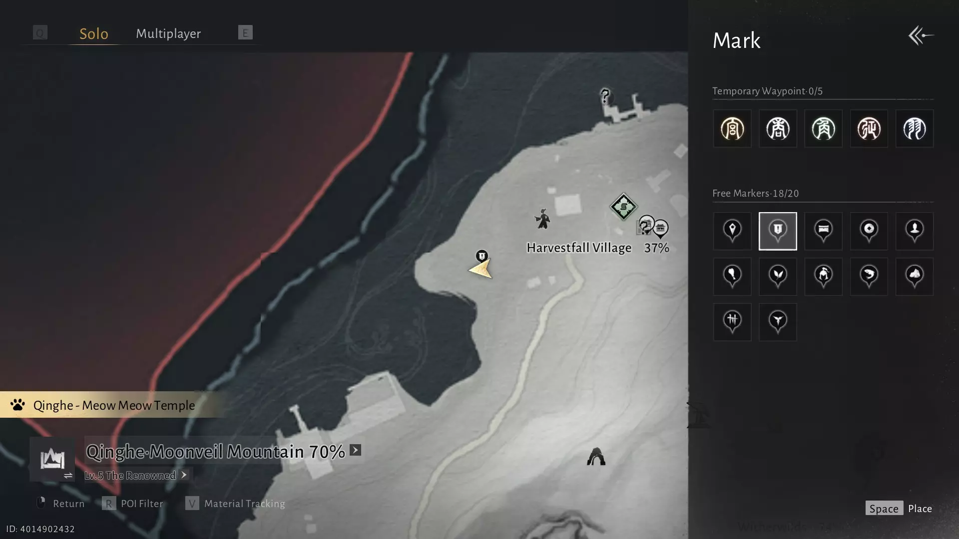959x539 pixels.
Task: Collapse the Mark panel with arrow
Action: [x=921, y=36]
